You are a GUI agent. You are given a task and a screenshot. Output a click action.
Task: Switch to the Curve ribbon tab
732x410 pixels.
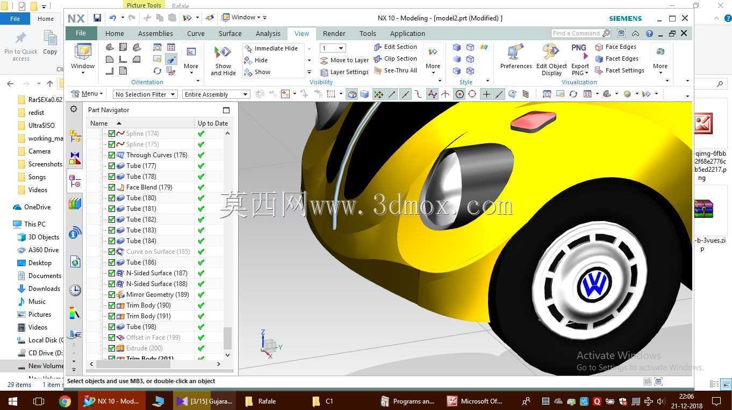[x=196, y=33]
